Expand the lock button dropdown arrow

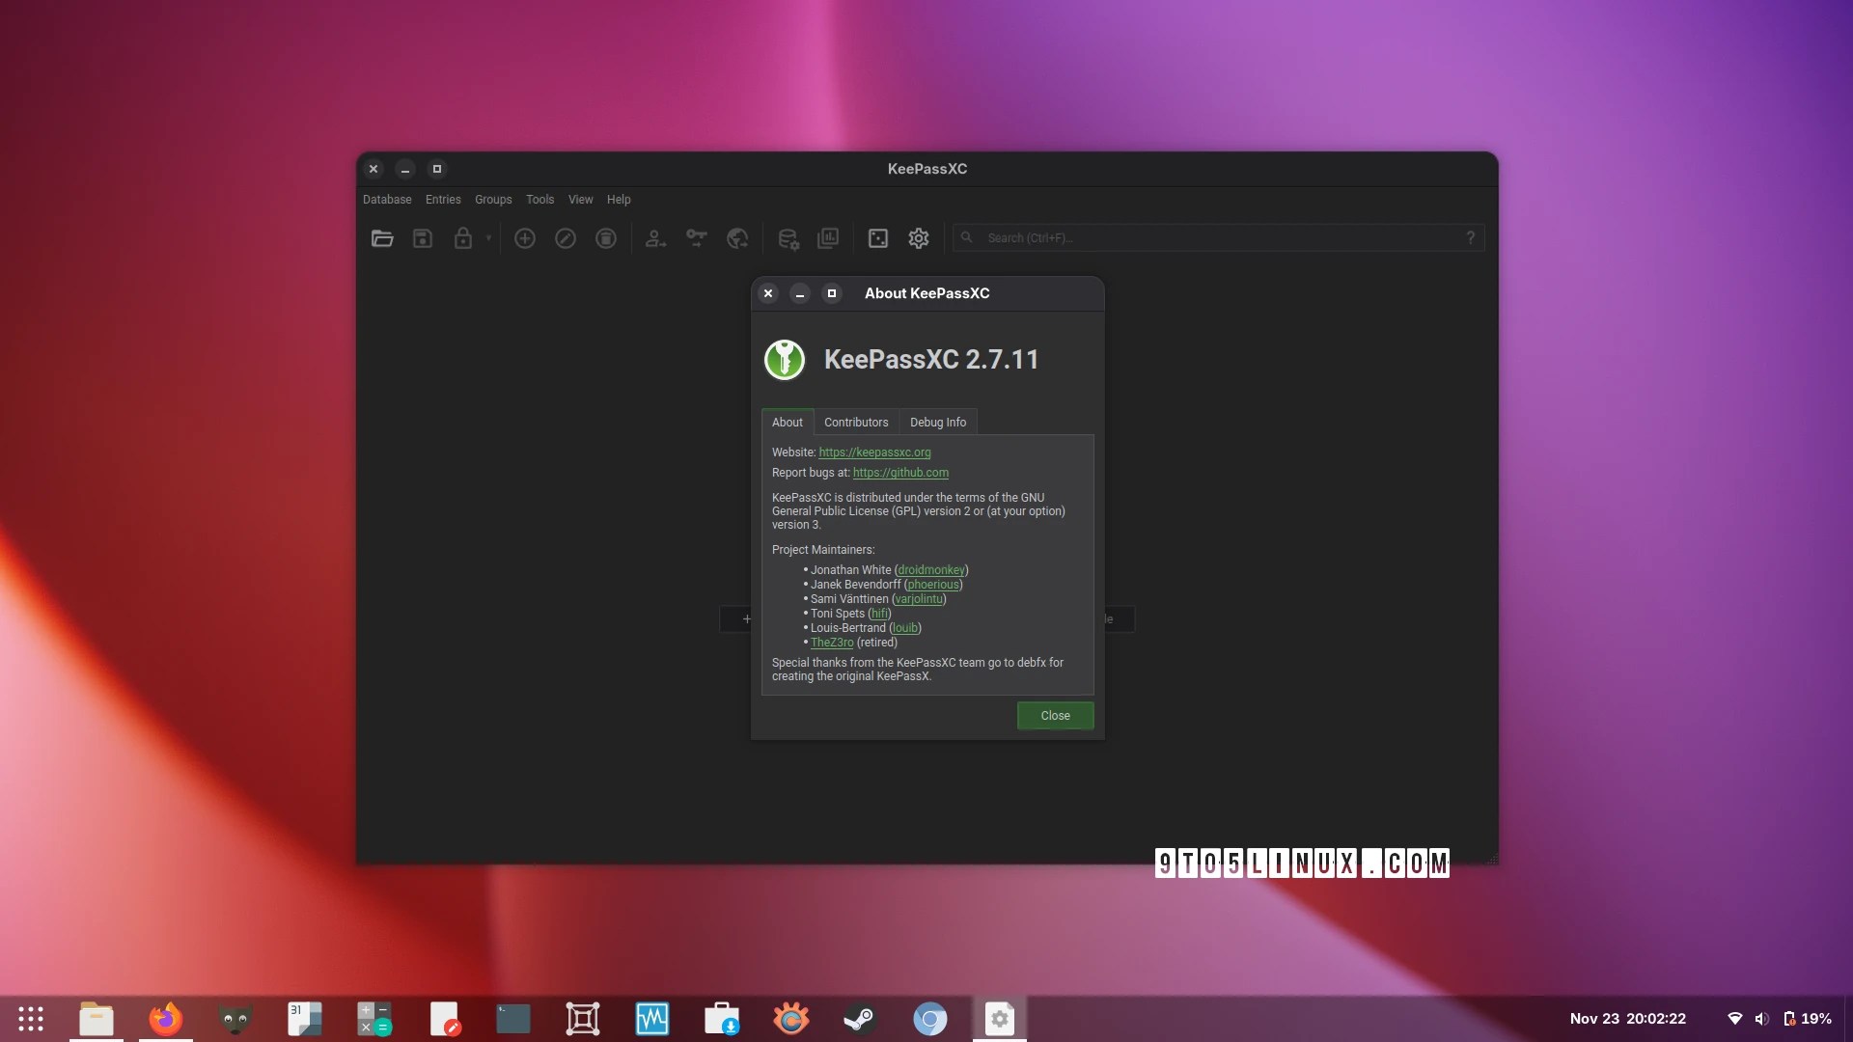point(488,238)
